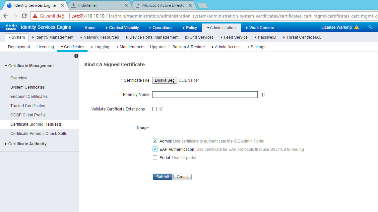Switch to Microsoft Active Directory browser tab
This screenshot has width=378, height=212.
164,5
